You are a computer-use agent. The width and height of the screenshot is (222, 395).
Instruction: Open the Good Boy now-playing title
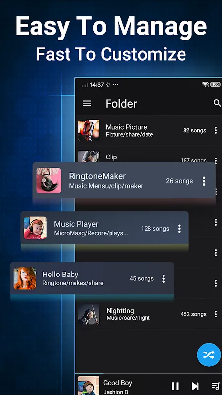117,383
